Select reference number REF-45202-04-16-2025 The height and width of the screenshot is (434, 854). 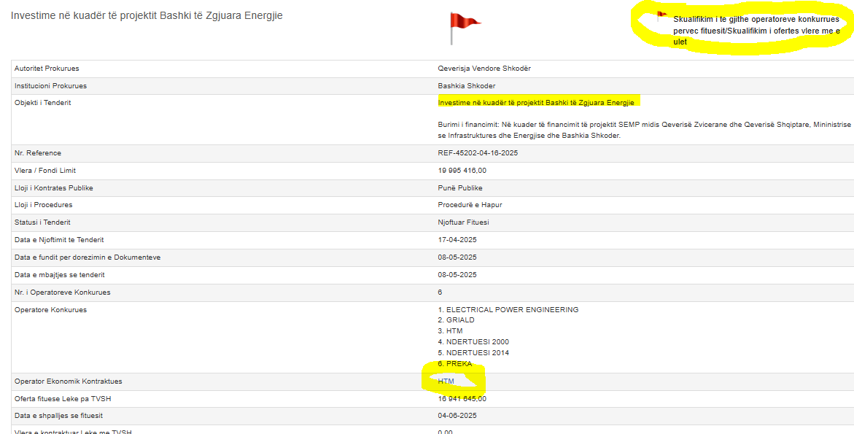[x=477, y=153]
